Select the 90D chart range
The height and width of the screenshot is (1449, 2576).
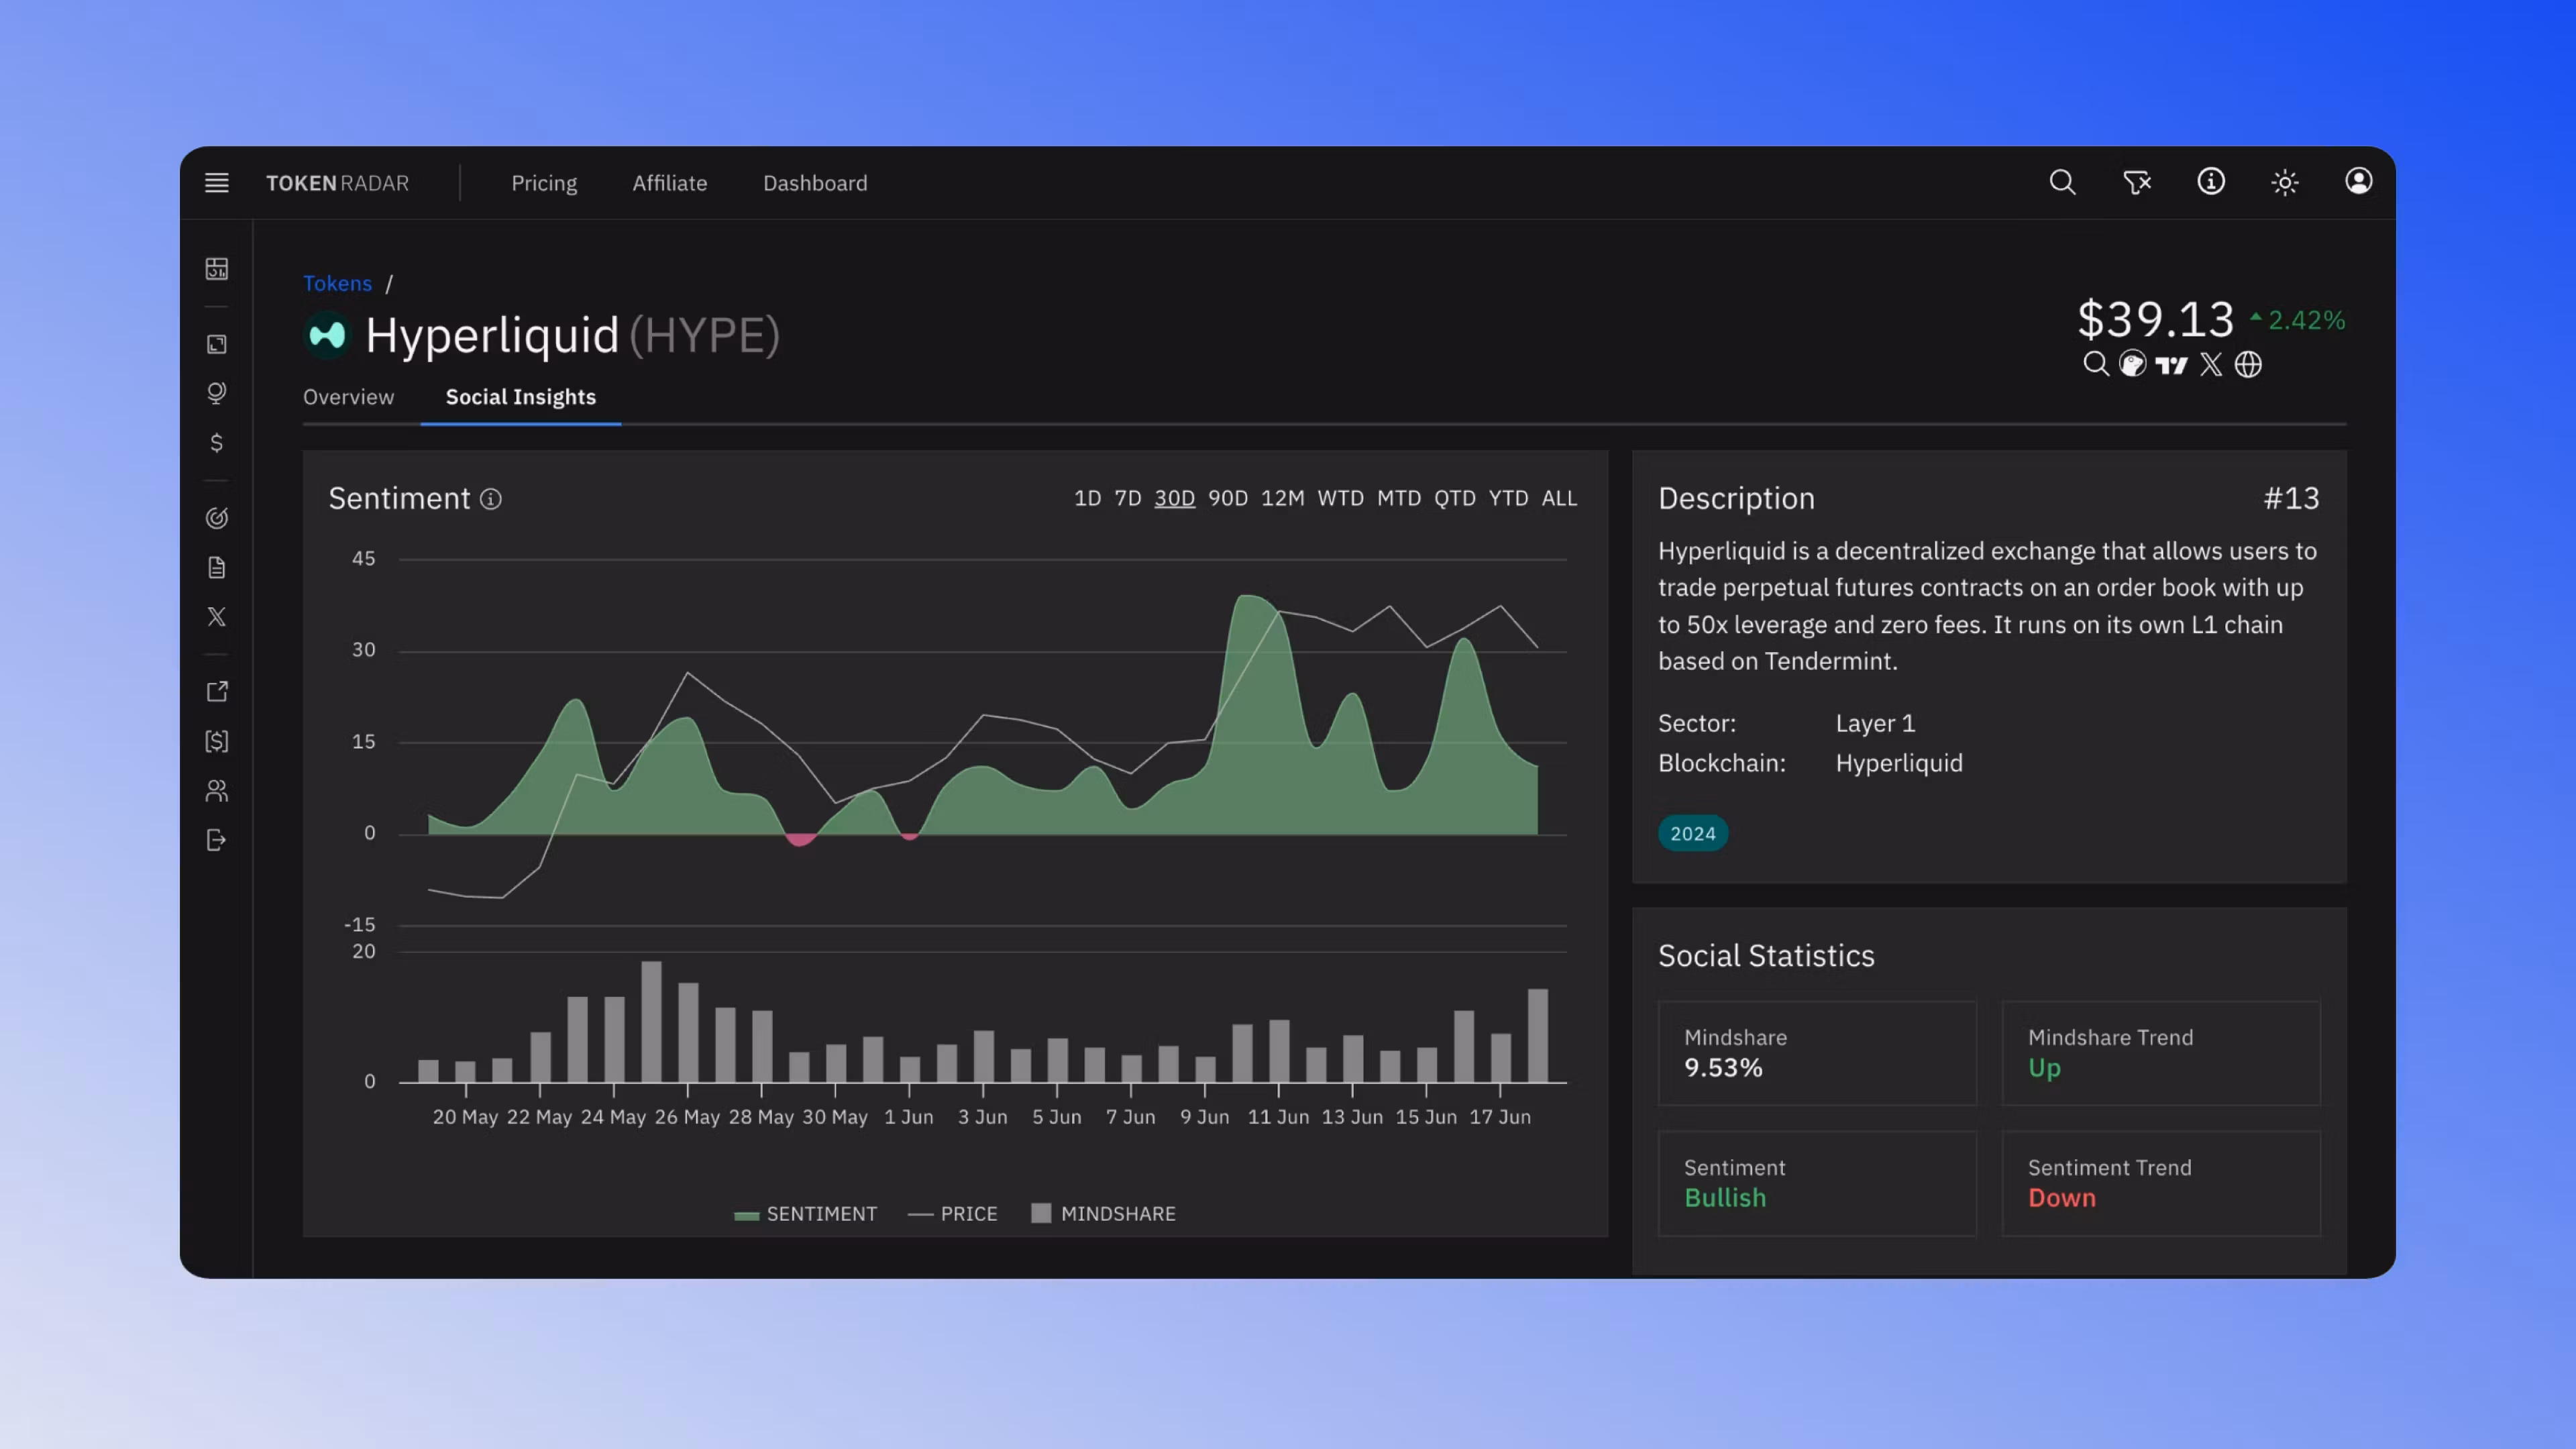[x=1227, y=498]
